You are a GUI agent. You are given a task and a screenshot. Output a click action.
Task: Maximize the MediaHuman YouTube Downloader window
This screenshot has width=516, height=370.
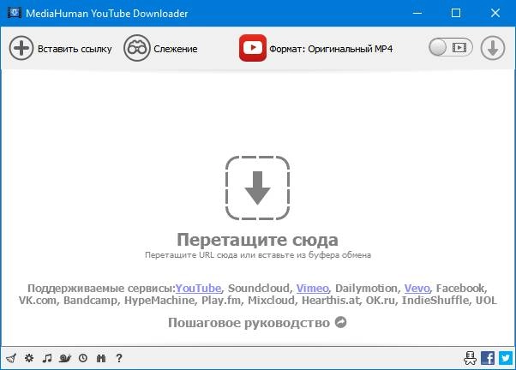tap(456, 13)
